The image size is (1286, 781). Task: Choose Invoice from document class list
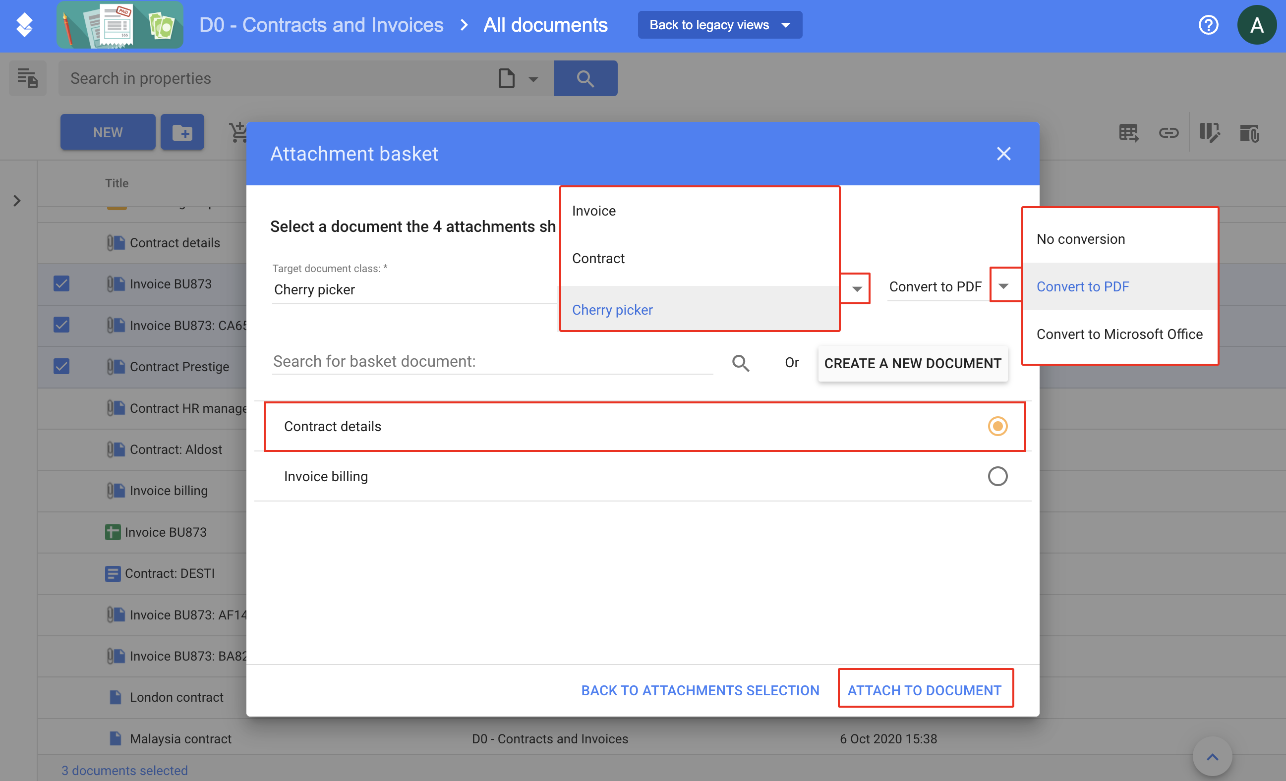[x=700, y=211]
